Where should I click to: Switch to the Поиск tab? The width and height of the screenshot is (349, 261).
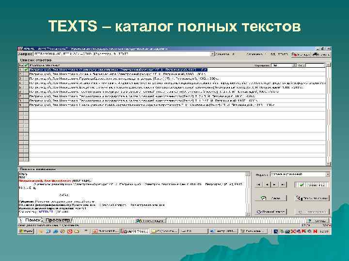pyautogui.click(x=31, y=220)
